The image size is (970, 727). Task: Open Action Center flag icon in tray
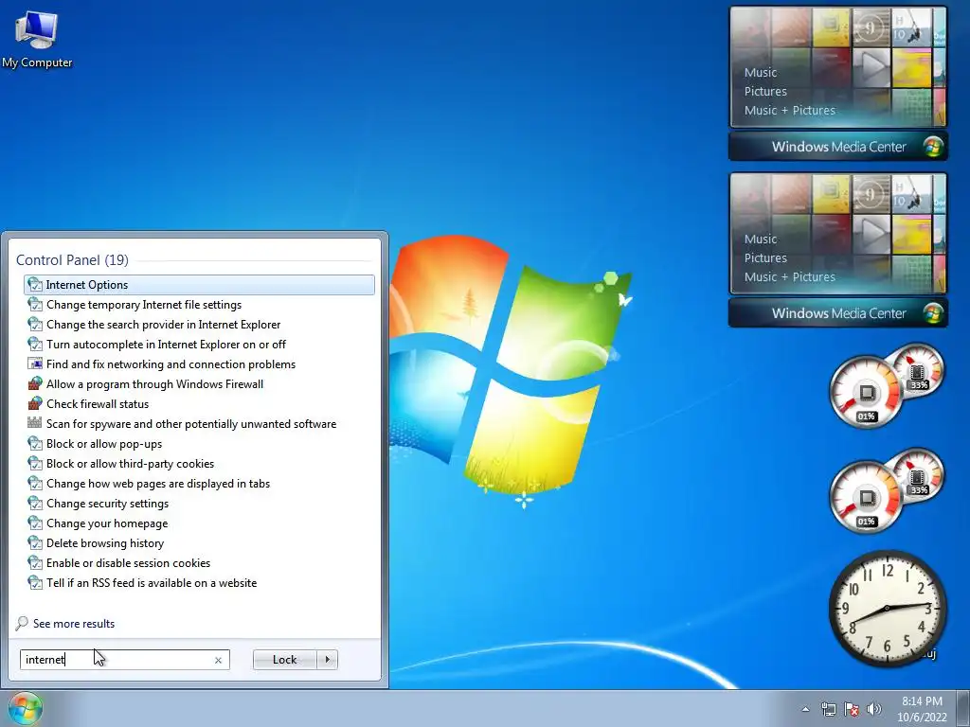click(852, 709)
